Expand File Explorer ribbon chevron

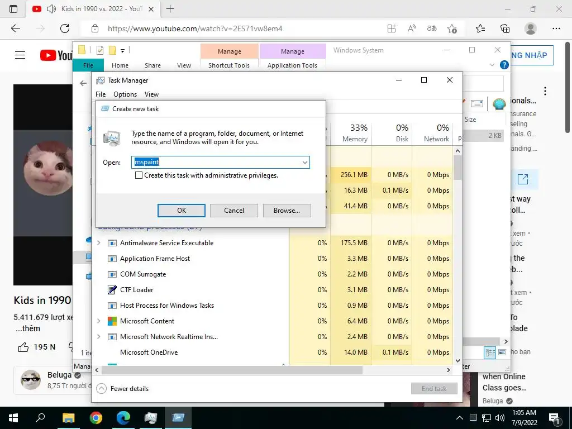pyautogui.click(x=492, y=65)
